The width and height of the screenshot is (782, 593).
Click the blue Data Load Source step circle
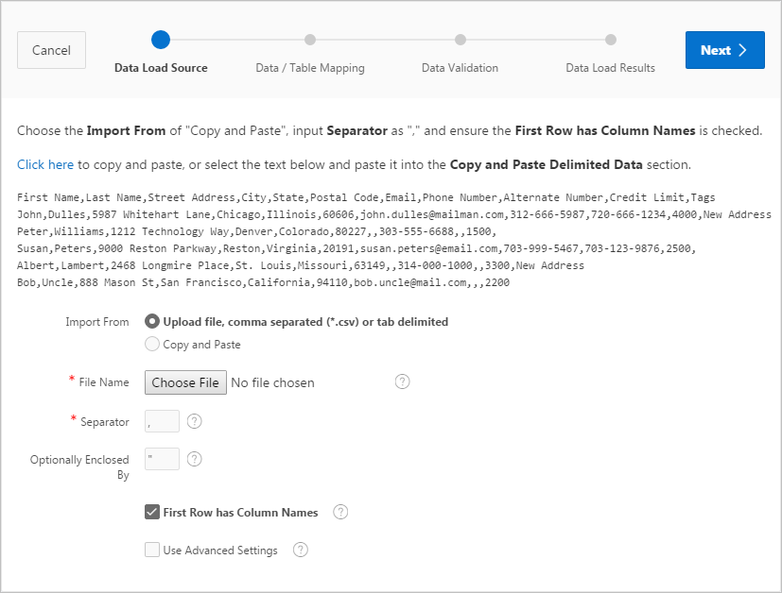(161, 40)
